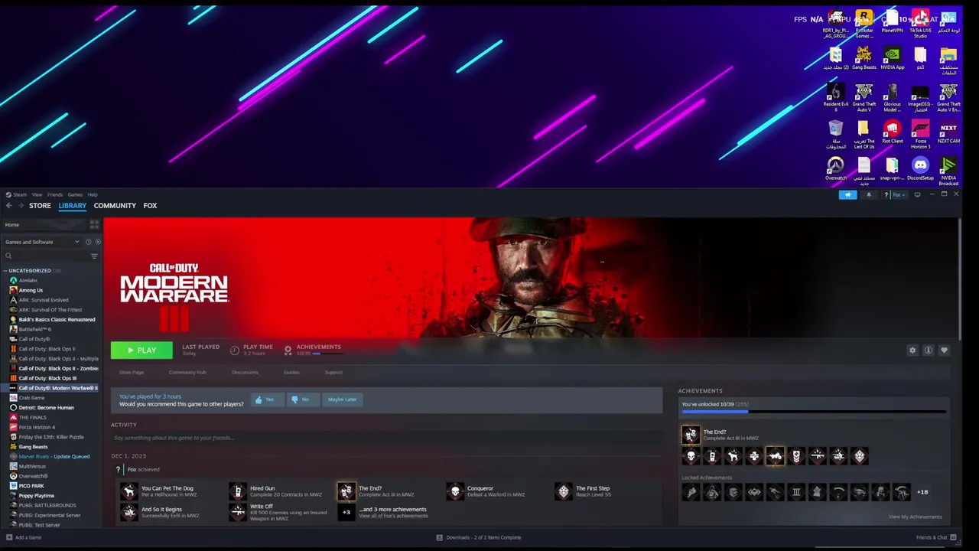Go to the COMMUNITY tab
This screenshot has height=551, width=979.
pyautogui.click(x=115, y=206)
